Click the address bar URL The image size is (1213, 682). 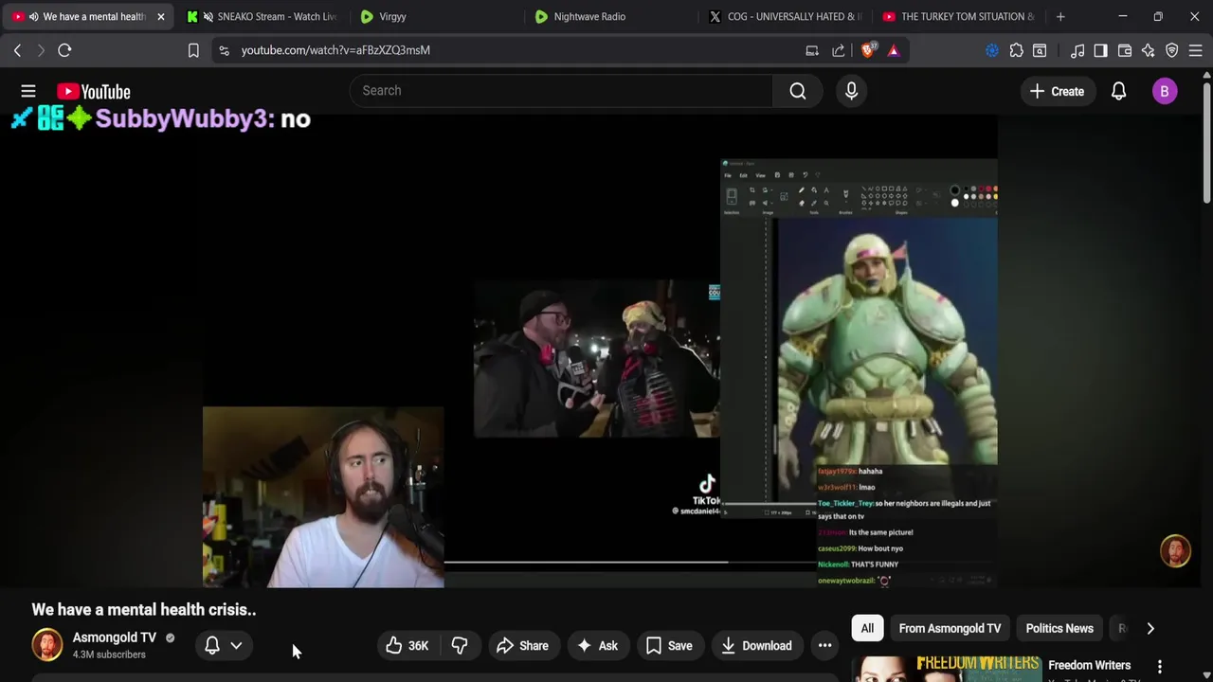tap(335, 50)
